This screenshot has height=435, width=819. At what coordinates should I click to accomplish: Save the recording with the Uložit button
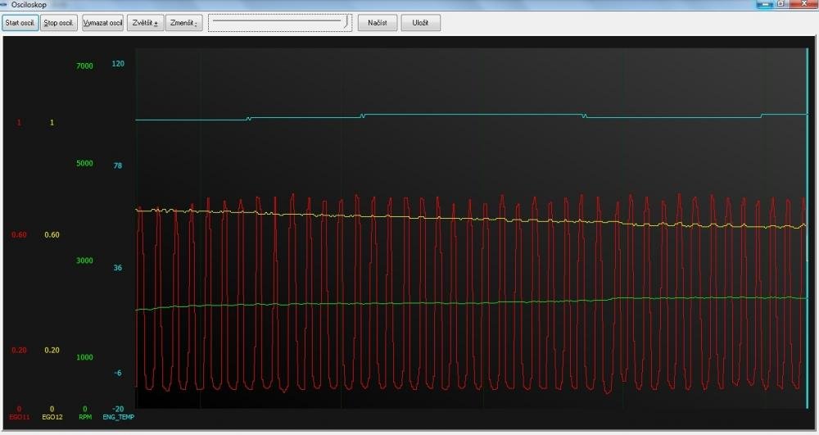(x=420, y=23)
